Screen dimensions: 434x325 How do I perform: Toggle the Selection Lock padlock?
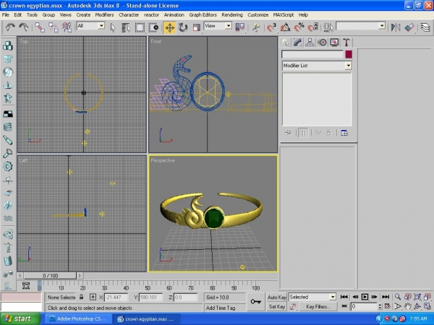click(x=81, y=297)
